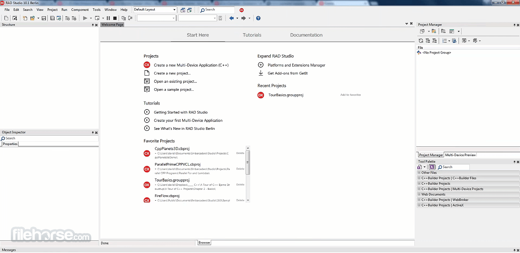Click the Stop square toolbar icon
The width and height of the screenshot is (520, 253).
pos(115,18)
